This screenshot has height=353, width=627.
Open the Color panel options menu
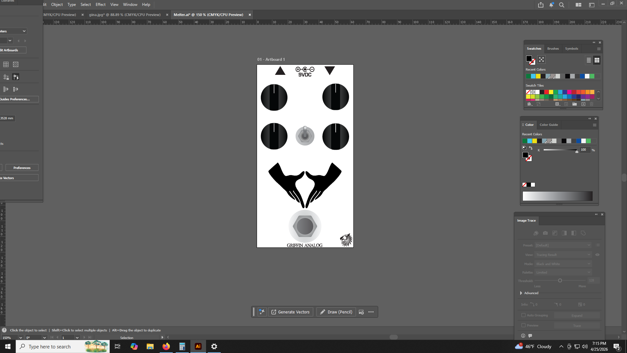pos(595,125)
